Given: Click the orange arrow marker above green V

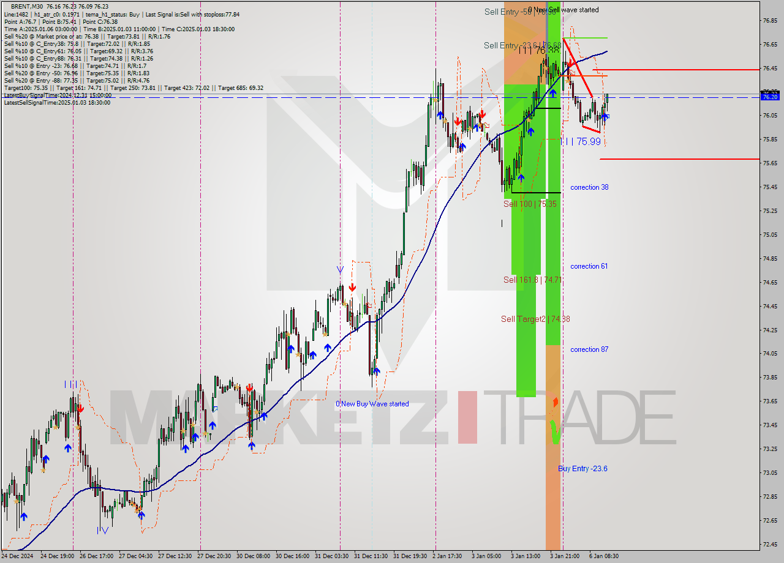Looking at the screenshot, I should coord(556,402).
